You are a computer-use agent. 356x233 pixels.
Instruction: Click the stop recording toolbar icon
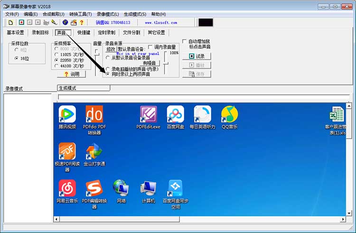[38, 22]
